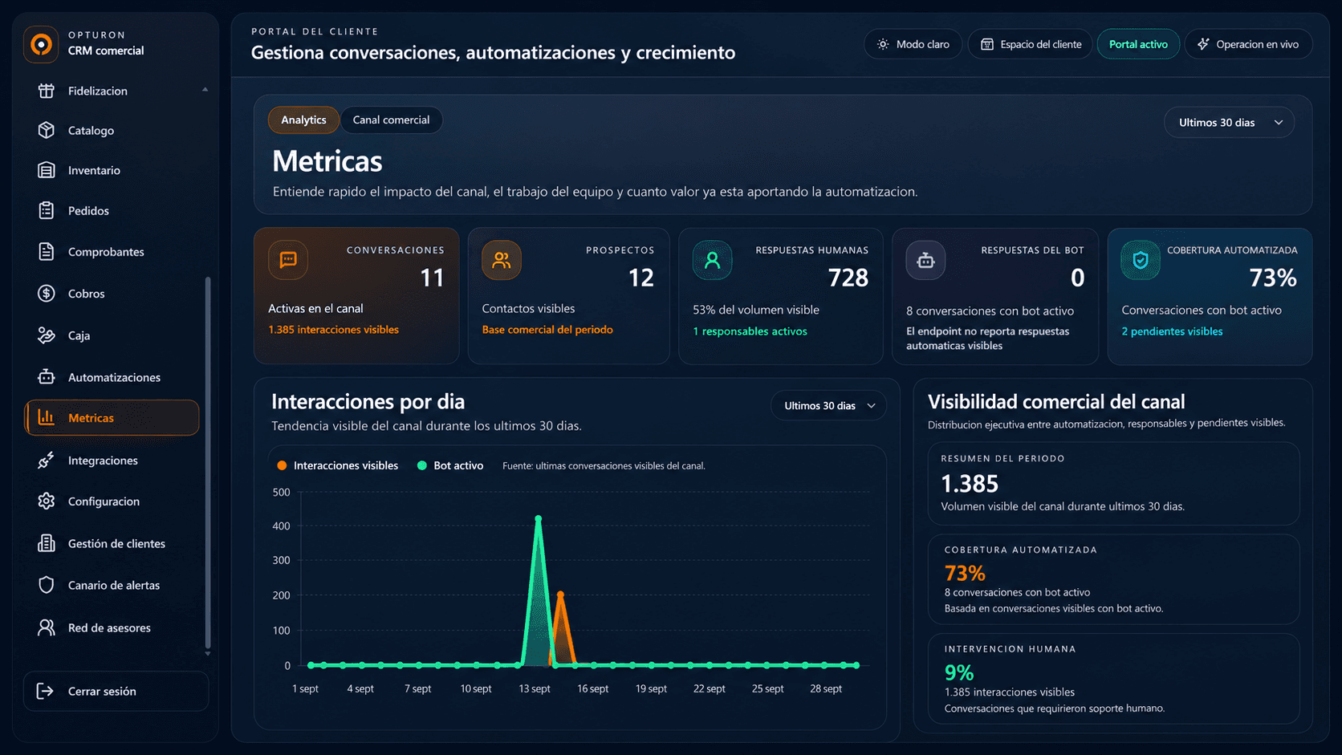Click the Cobertura automatizada shield icon

click(1141, 260)
